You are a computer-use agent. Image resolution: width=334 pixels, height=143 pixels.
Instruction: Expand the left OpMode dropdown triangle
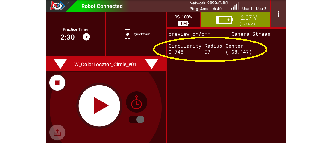(60, 64)
